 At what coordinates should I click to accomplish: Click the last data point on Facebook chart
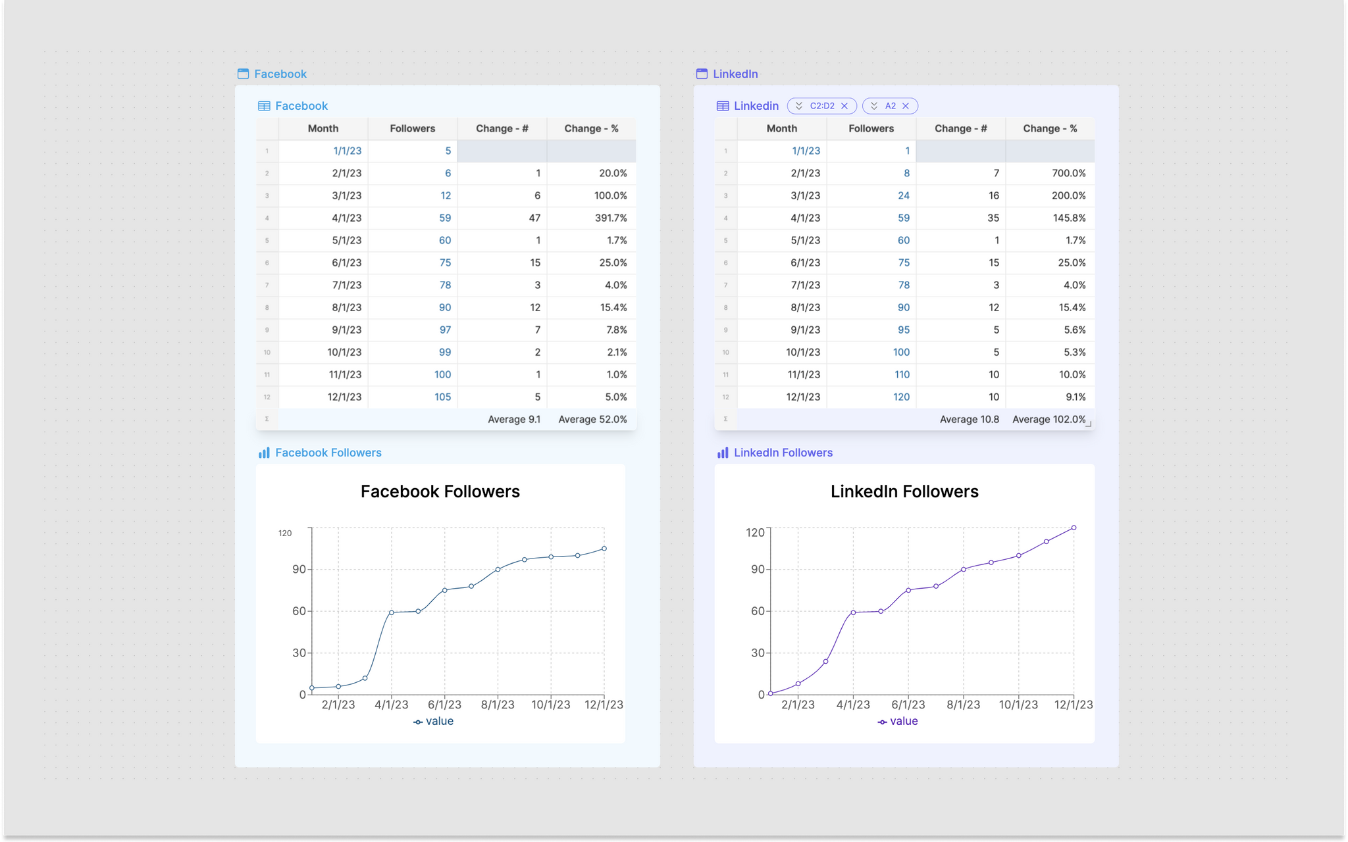coord(604,548)
